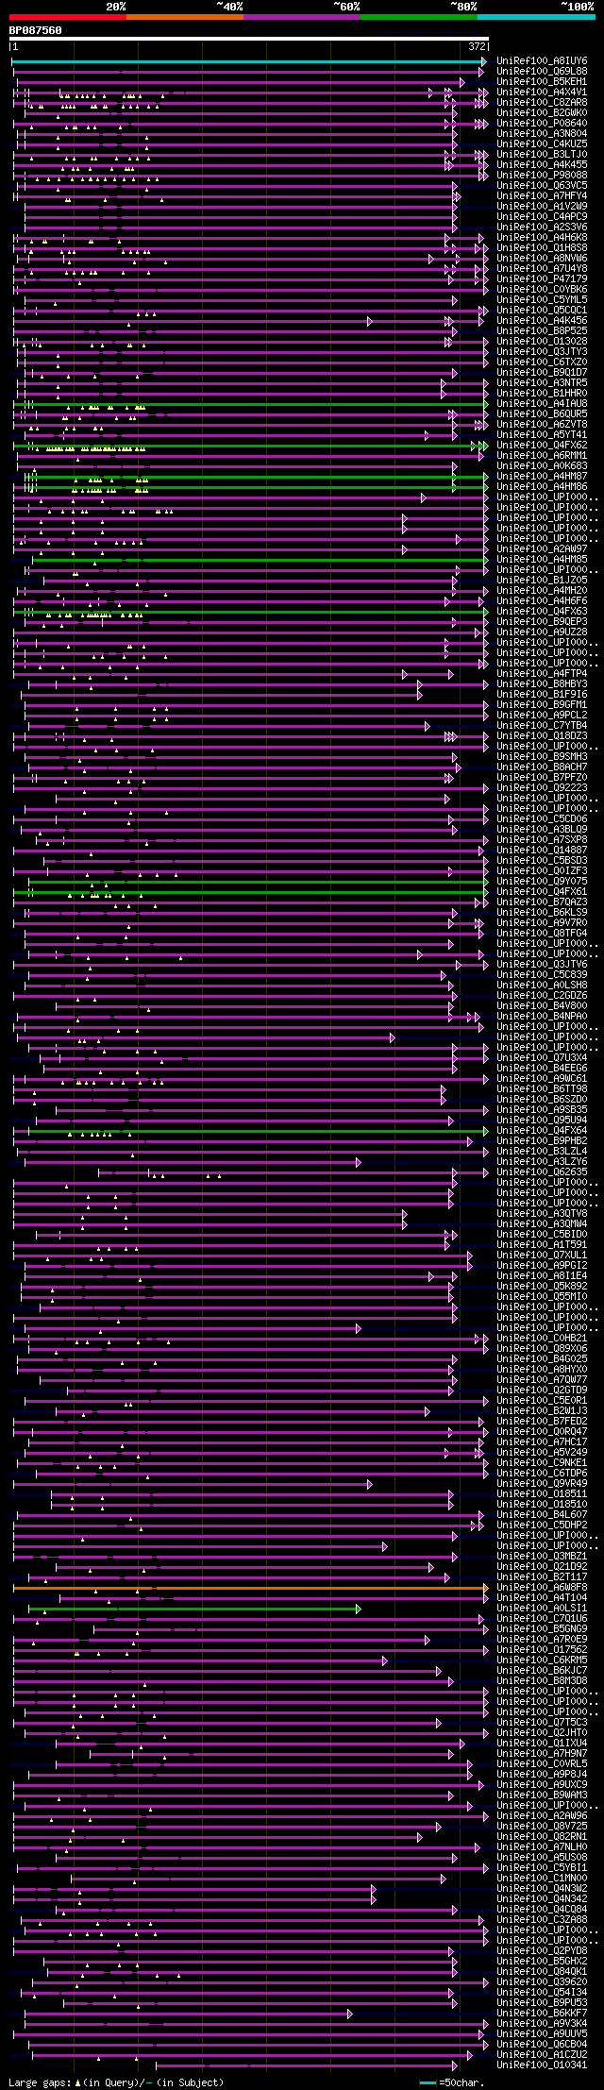Click the purple ~60% identity legend segment
604x2090 pixels.
click(302, 16)
